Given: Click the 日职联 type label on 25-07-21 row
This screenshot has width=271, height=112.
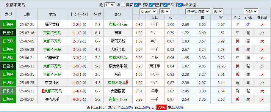Looking at the screenshot, I should (8, 24).
